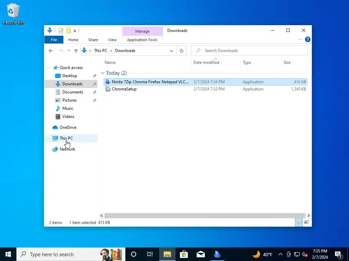Click the scrollbar right arrow
The width and height of the screenshot is (349, 261).
pyautogui.click(x=308, y=215)
